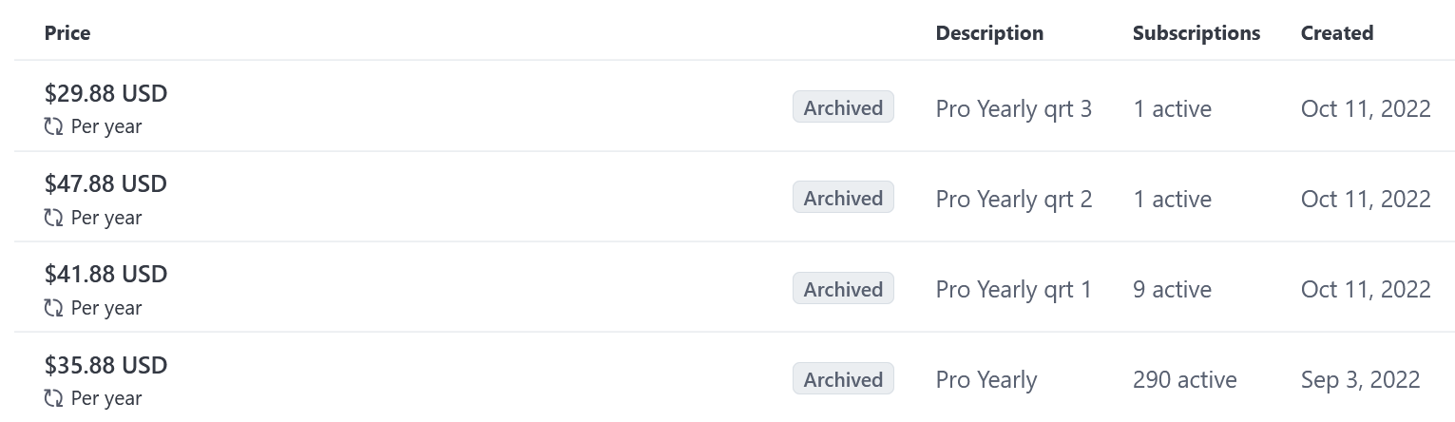The image size is (1455, 422).
Task: Click the recurring icon under $35.88 USD
Action: pyautogui.click(x=53, y=398)
